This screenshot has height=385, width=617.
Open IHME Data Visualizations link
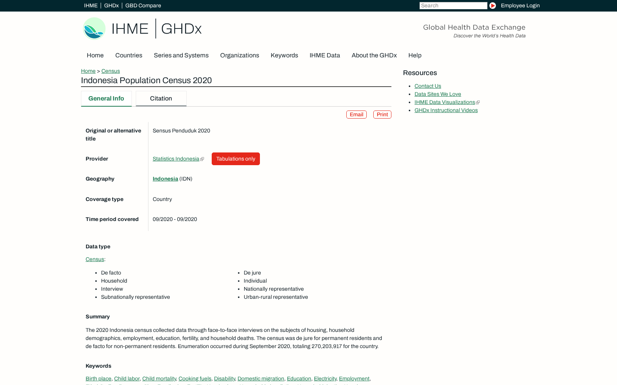[445, 102]
